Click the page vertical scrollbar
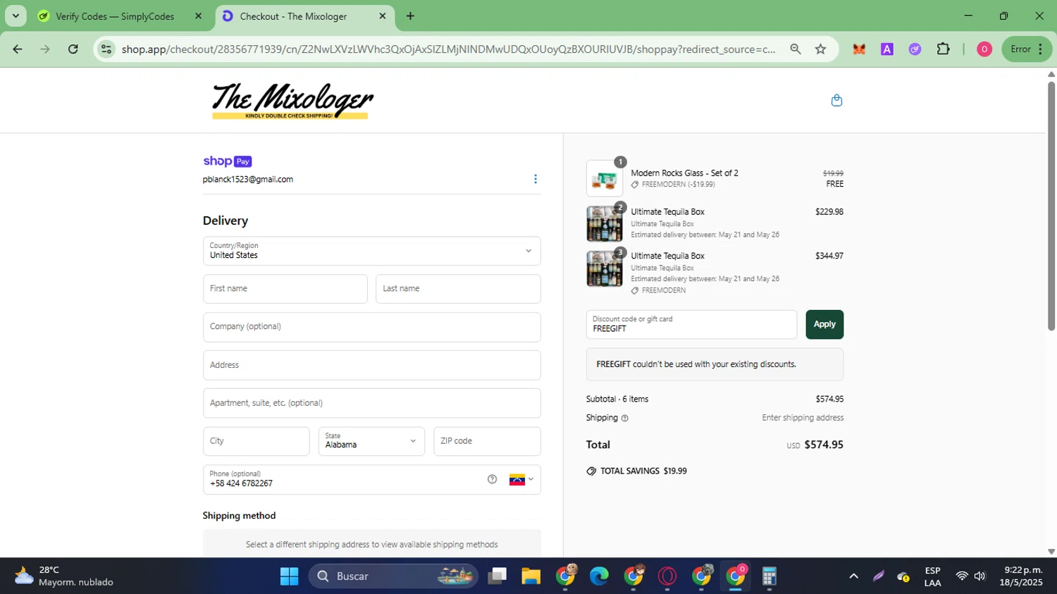Viewport: 1057px width, 594px height. pyautogui.click(x=1051, y=207)
